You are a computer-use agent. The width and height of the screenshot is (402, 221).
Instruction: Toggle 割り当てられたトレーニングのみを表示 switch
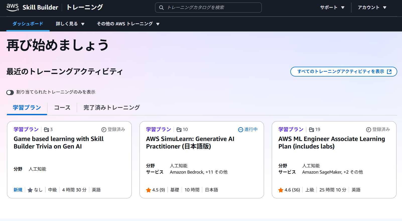[x=10, y=93]
